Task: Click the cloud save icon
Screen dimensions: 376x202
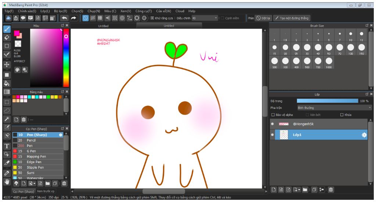Action: [8, 18]
